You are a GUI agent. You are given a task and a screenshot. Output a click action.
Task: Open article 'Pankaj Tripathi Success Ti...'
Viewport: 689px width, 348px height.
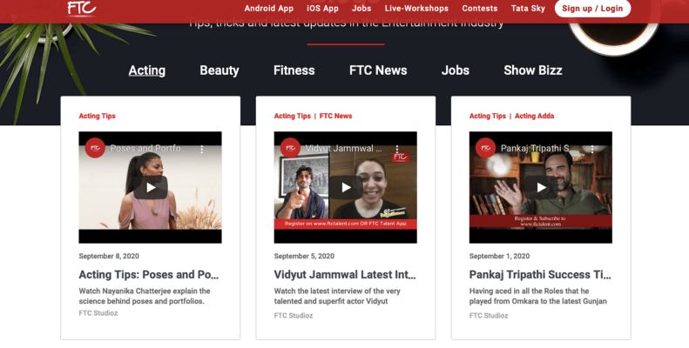(540, 275)
